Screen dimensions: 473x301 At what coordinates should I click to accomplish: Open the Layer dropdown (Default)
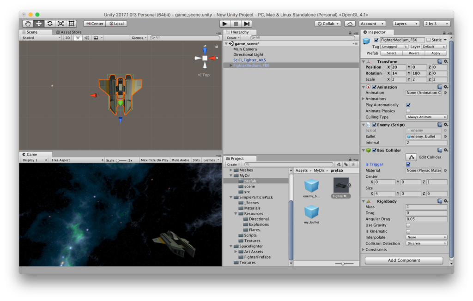434,47
